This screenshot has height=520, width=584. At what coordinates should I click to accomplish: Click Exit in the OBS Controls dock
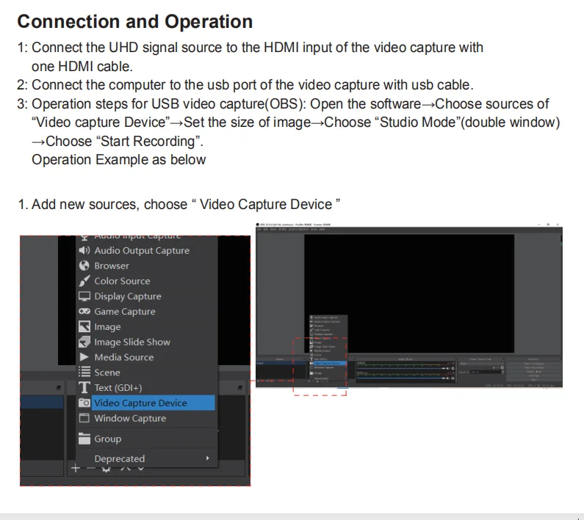[534, 379]
